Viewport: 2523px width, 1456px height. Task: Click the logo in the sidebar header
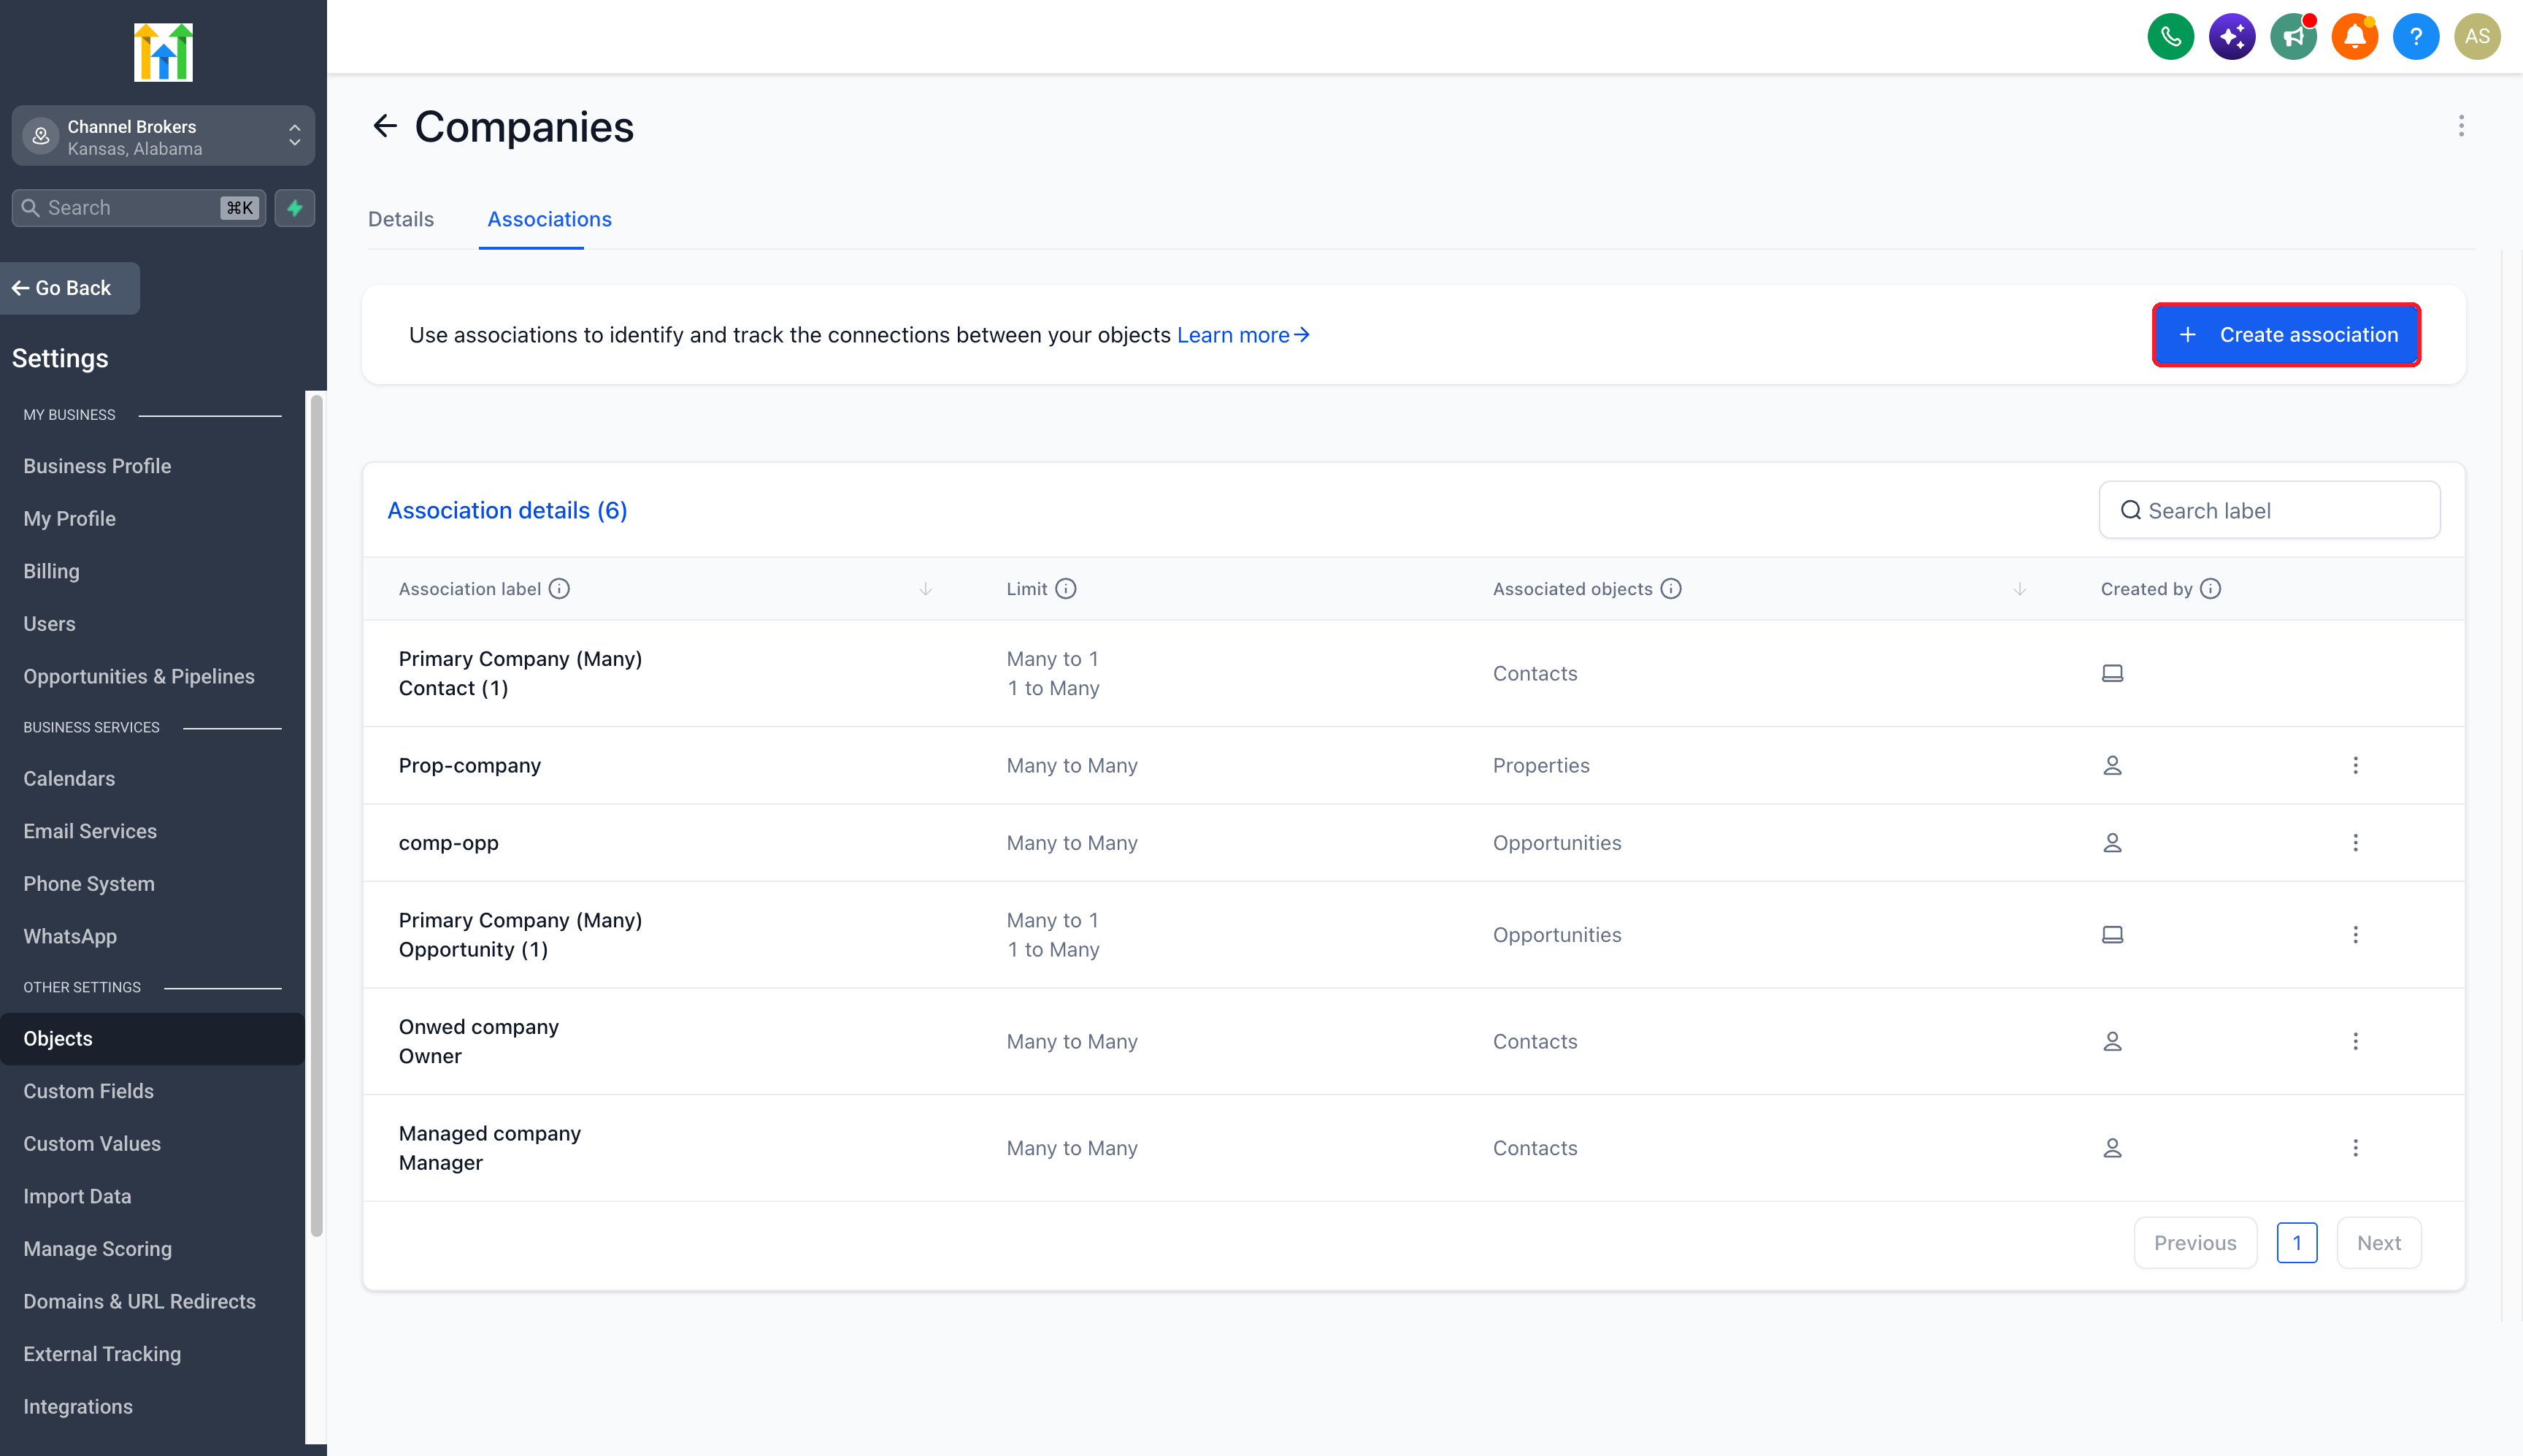click(163, 52)
